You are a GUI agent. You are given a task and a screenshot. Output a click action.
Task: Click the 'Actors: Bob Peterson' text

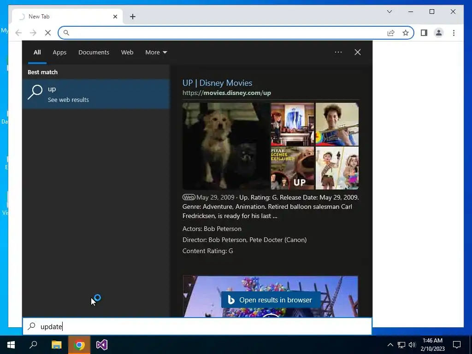pos(212,229)
